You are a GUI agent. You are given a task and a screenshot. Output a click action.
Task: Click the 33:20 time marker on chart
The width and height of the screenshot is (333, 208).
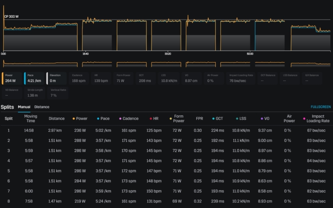[167, 54]
